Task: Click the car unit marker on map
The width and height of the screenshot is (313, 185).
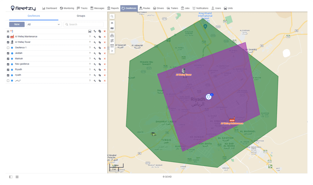Action: coord(153,134)
